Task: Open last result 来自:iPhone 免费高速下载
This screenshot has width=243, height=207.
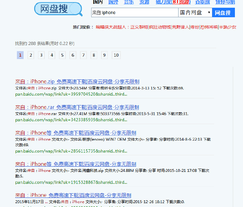Action: (73, 195)
